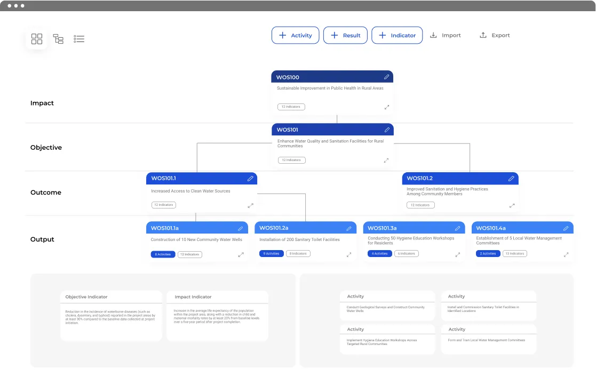Open 6 Indicators tag on WOS101.3a
The image size is (596, 377).
pos(407,253)
